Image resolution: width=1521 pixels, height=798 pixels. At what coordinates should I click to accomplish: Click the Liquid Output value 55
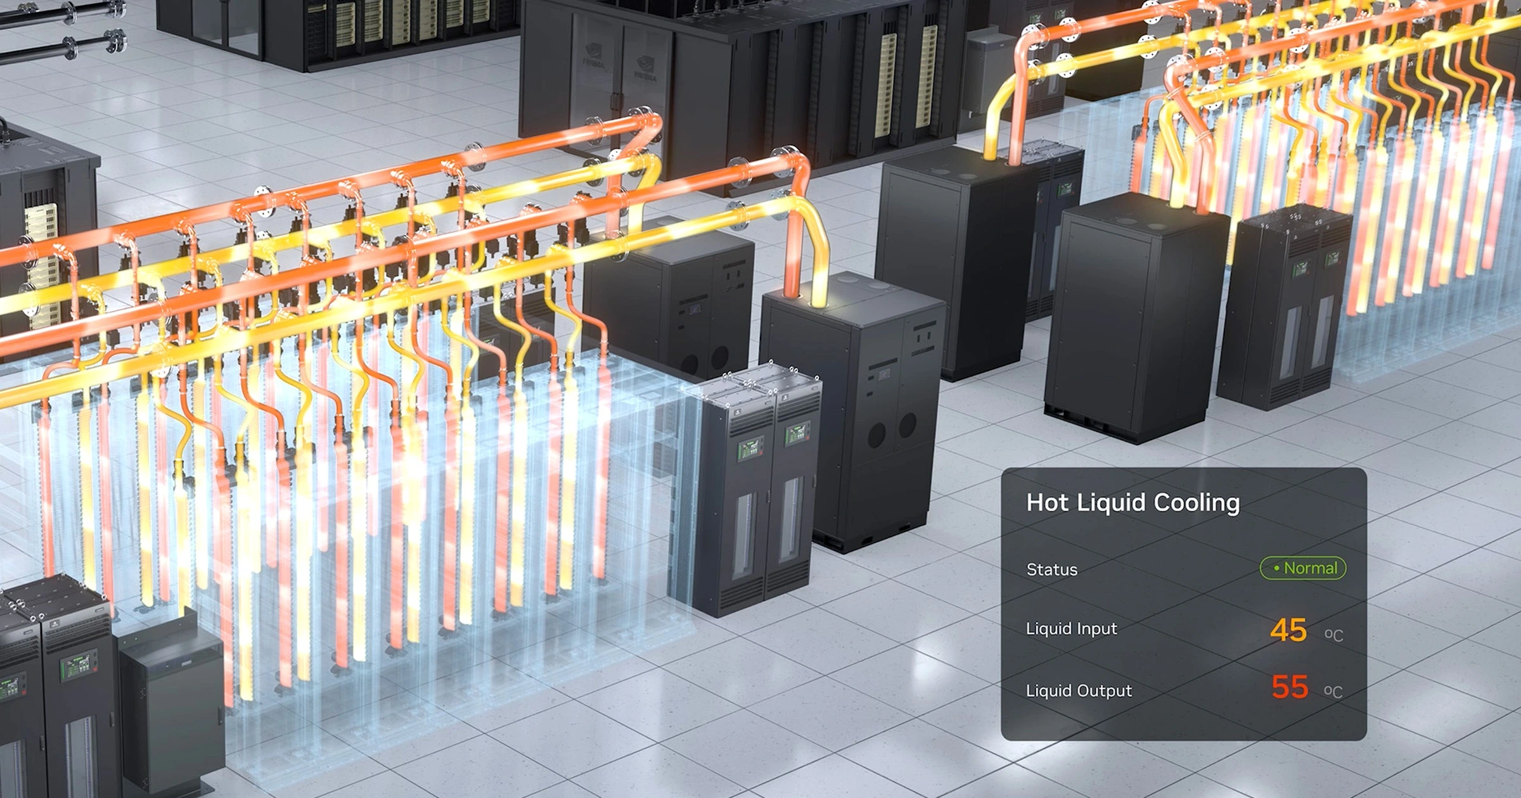click(x=1290, y=687)
